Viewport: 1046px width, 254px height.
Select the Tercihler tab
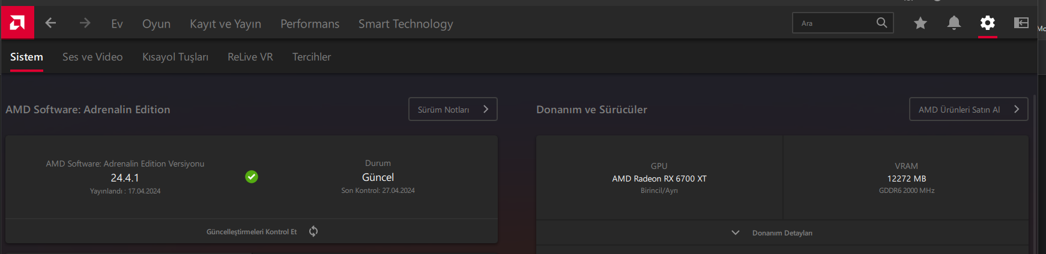tap(312, 57)
